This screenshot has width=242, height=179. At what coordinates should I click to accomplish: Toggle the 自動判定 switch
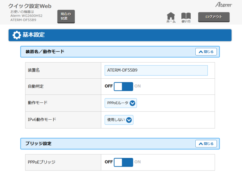click(123, 86)
